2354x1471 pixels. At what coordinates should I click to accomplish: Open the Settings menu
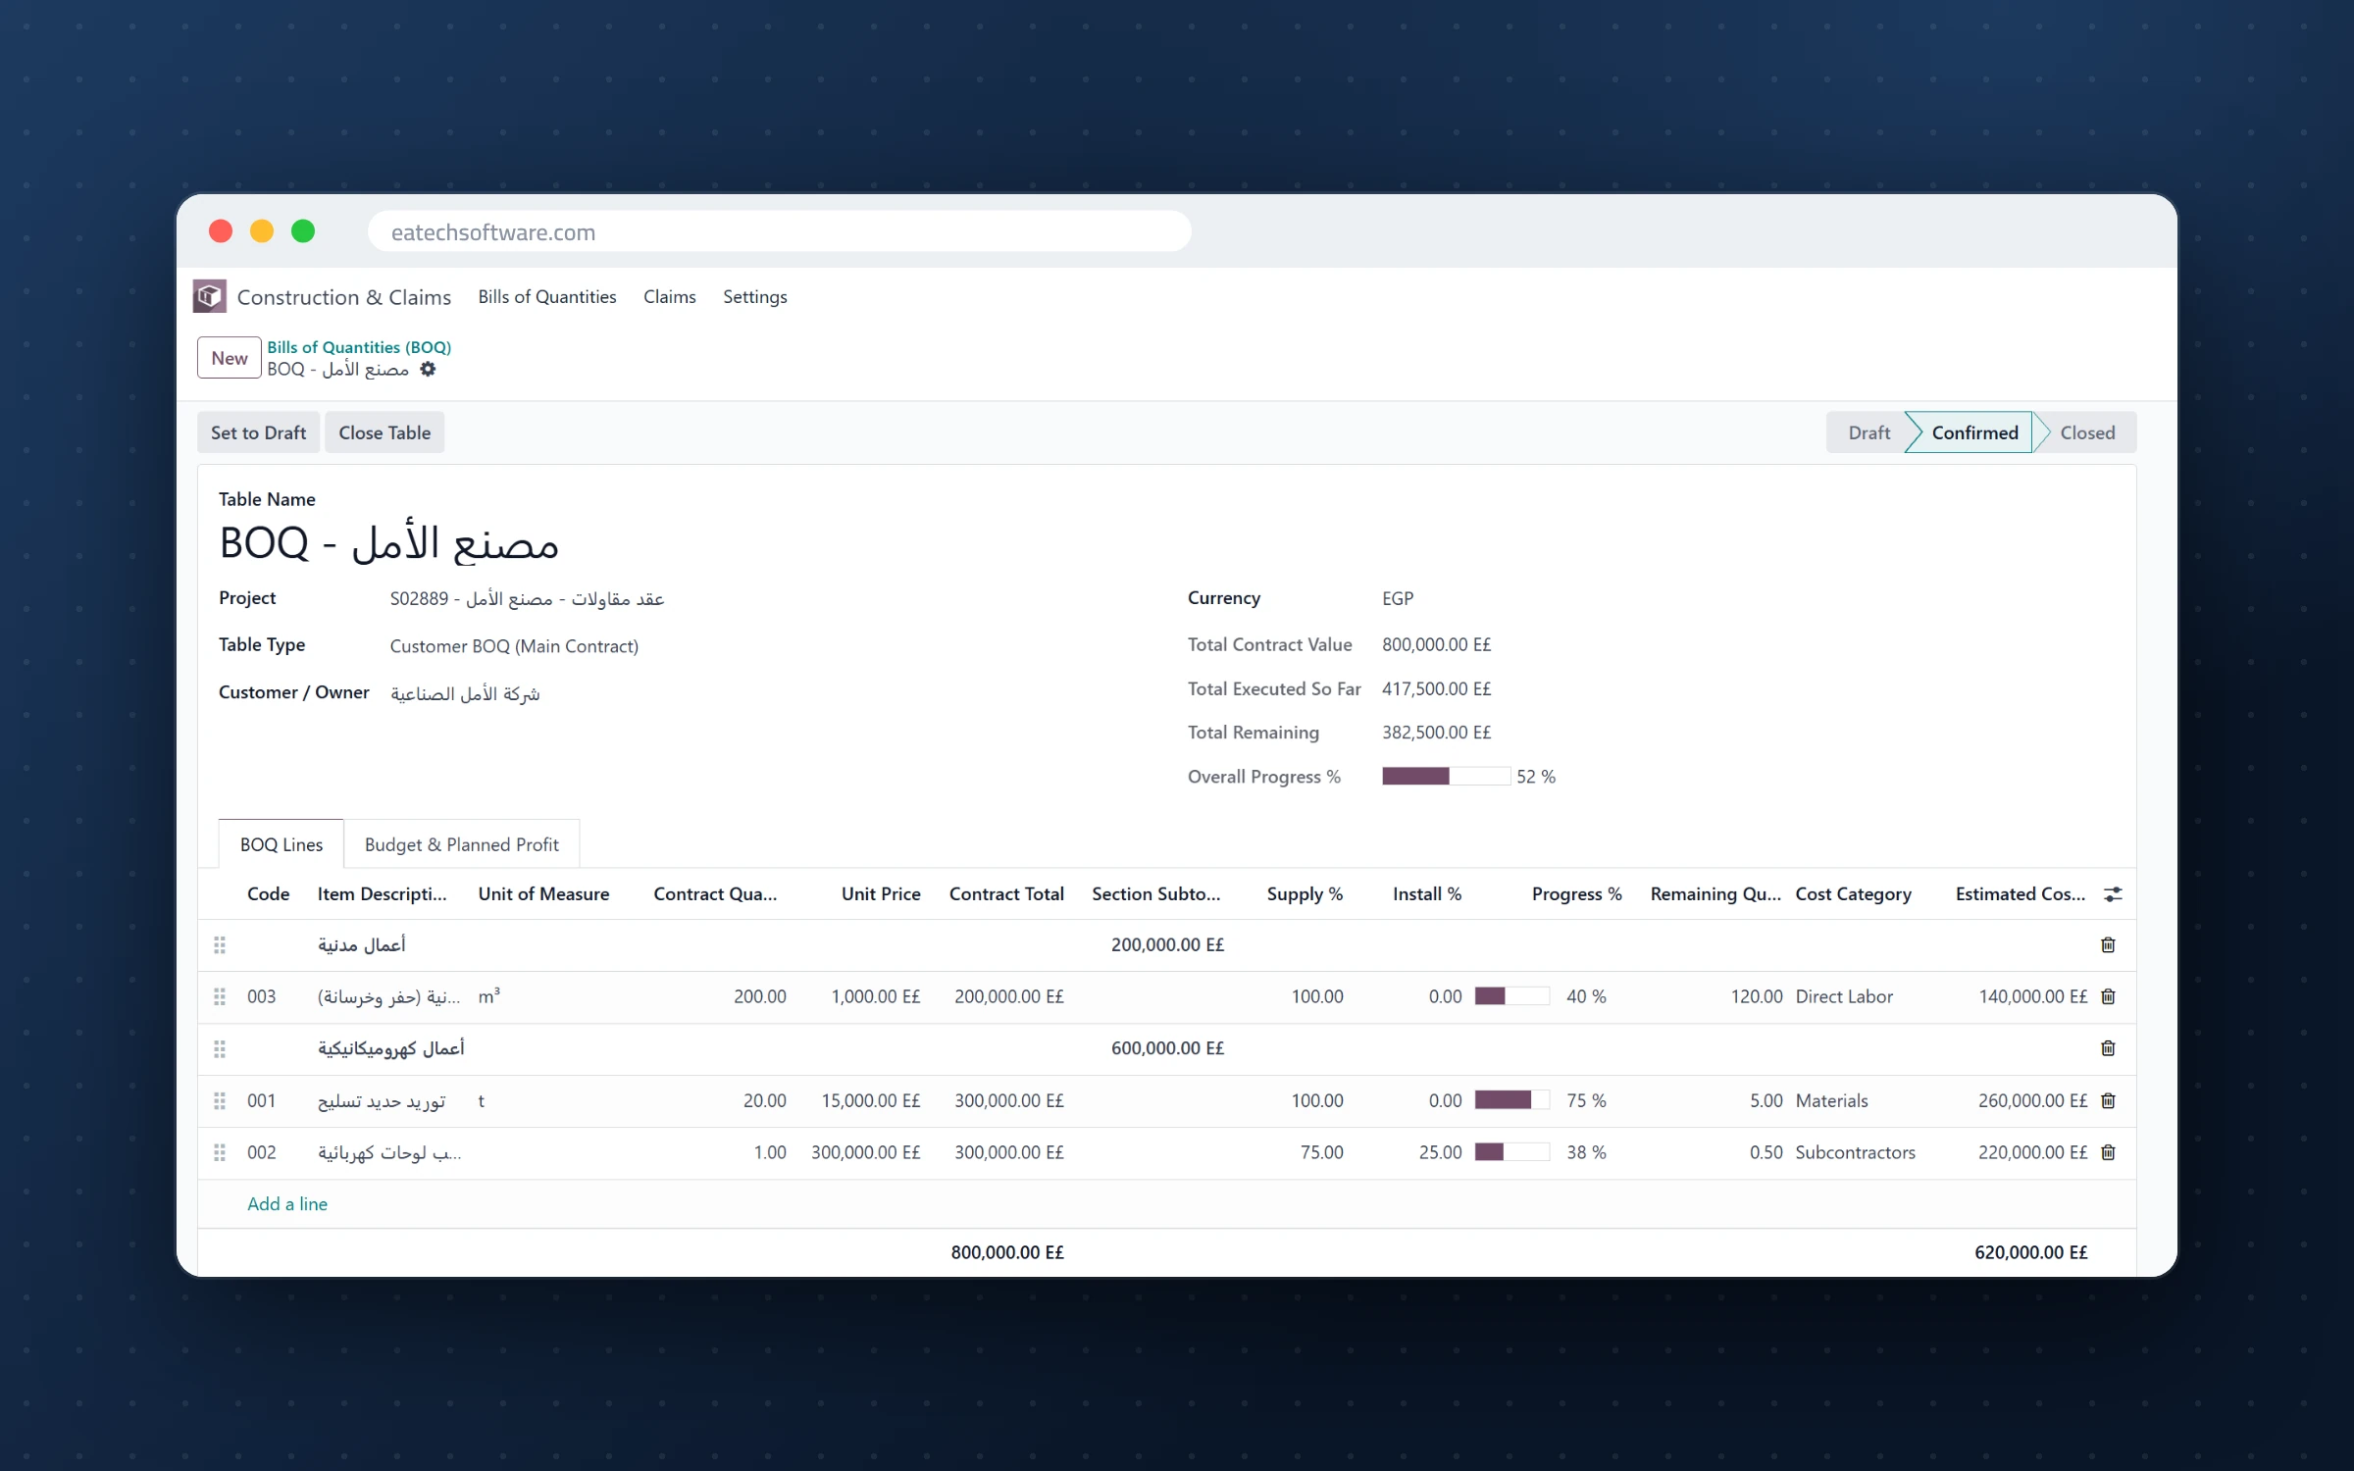click(x=755, y=297)
